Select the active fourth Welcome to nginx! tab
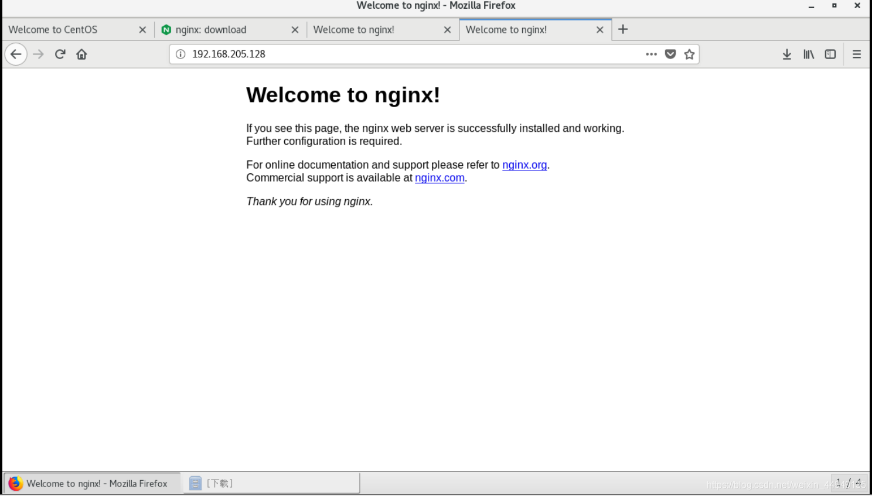Image resolution: width=872 pixels, height=496 pixels. click(x=535, y=30)
